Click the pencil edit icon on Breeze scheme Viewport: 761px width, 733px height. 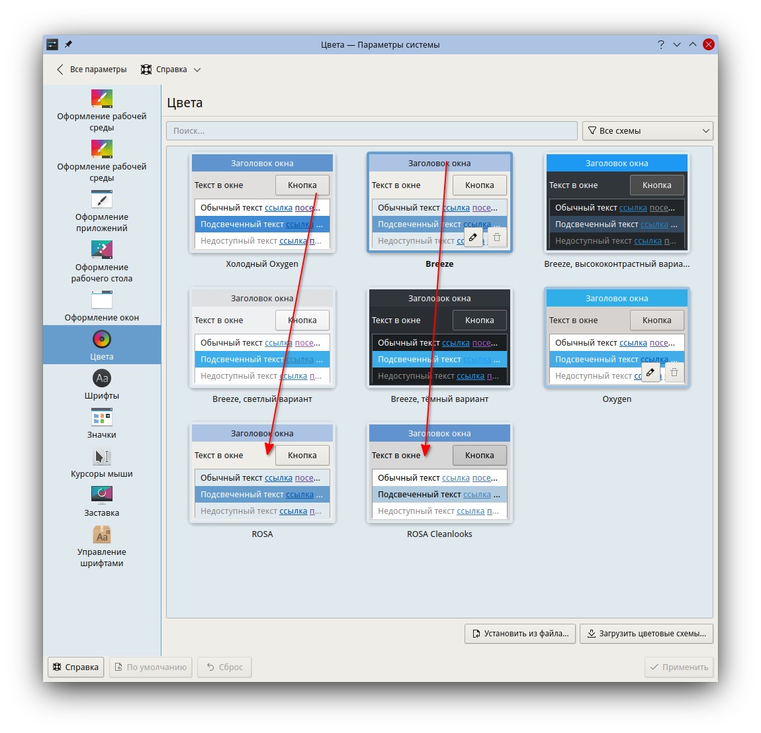click(473, 237)
